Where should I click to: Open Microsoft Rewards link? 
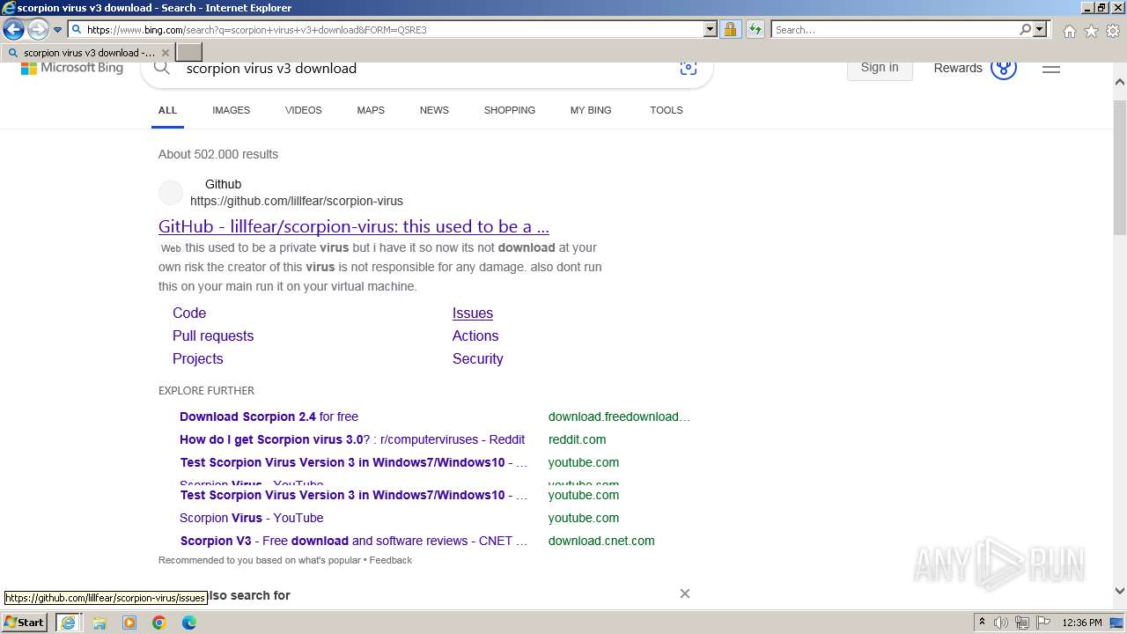pos(958,68)
